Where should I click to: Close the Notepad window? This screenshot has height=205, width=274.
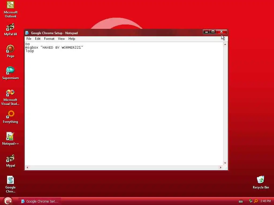[x=221, y=31]
